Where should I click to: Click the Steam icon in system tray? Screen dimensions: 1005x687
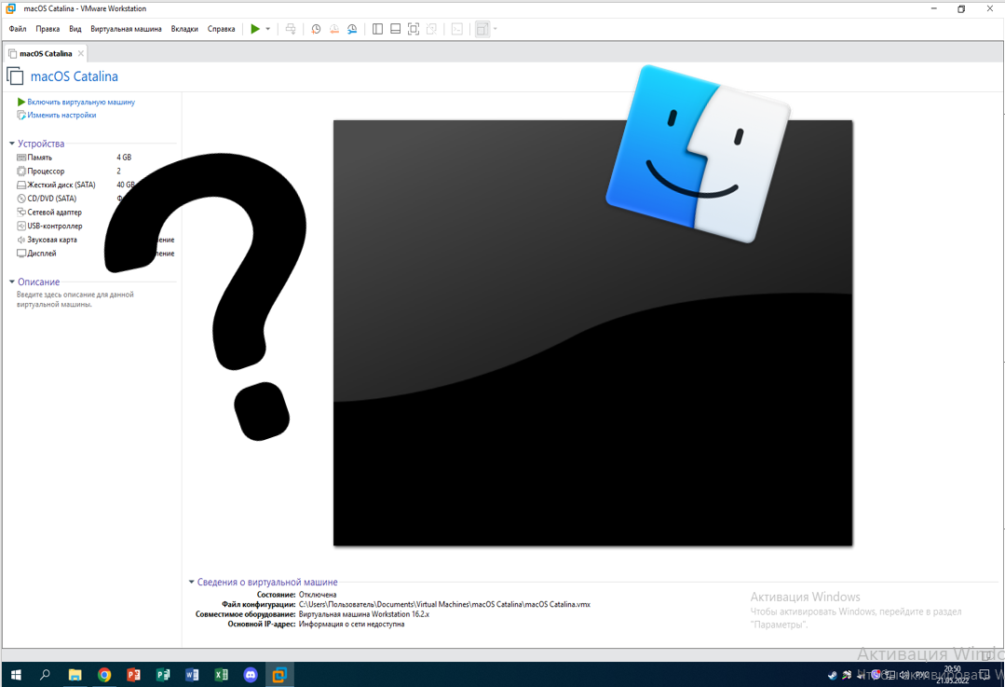[832, 675]
